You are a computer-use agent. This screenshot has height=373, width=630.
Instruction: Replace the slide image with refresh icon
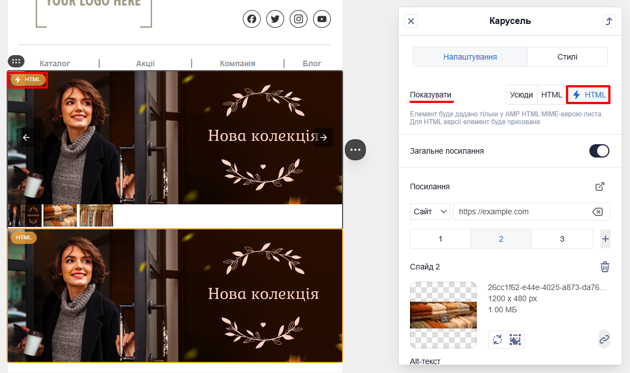pos(497,339)
